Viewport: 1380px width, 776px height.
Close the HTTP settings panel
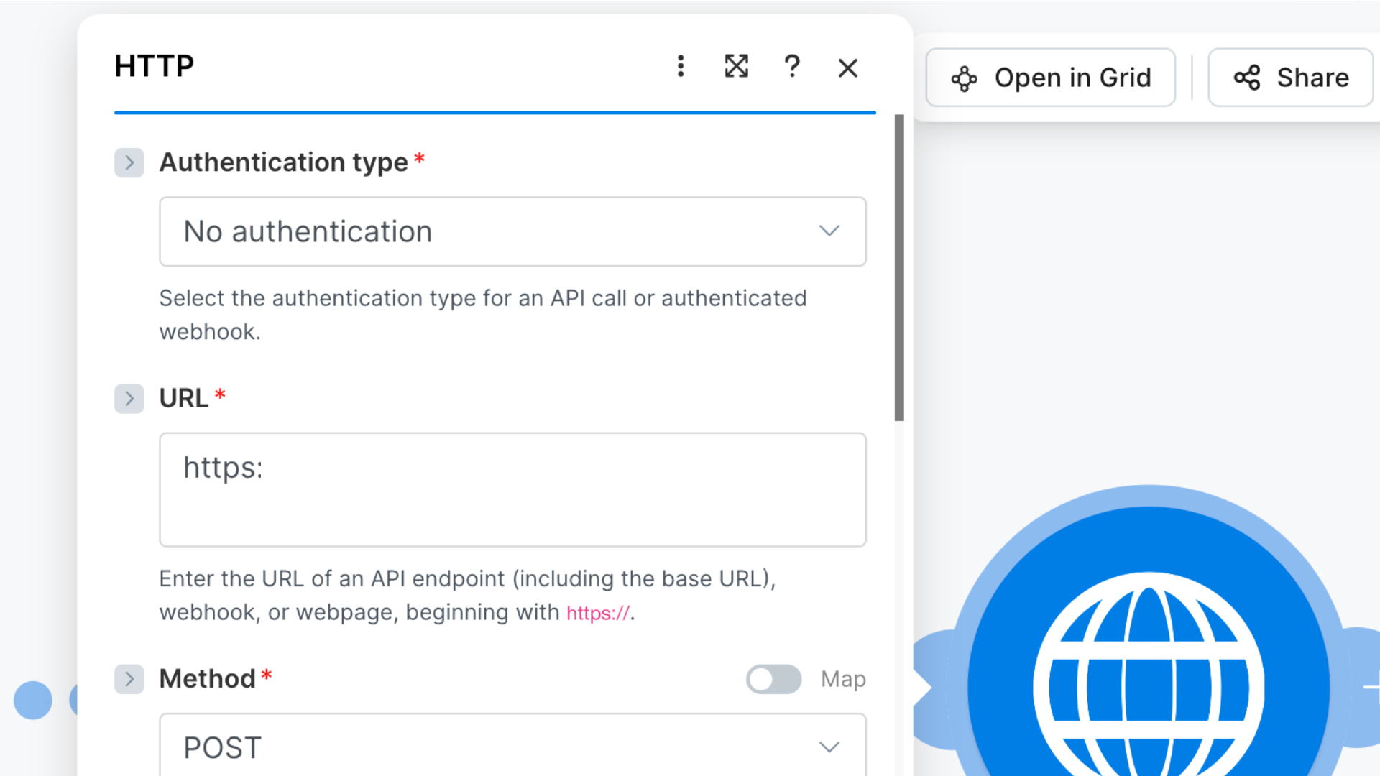pos(848,68)
